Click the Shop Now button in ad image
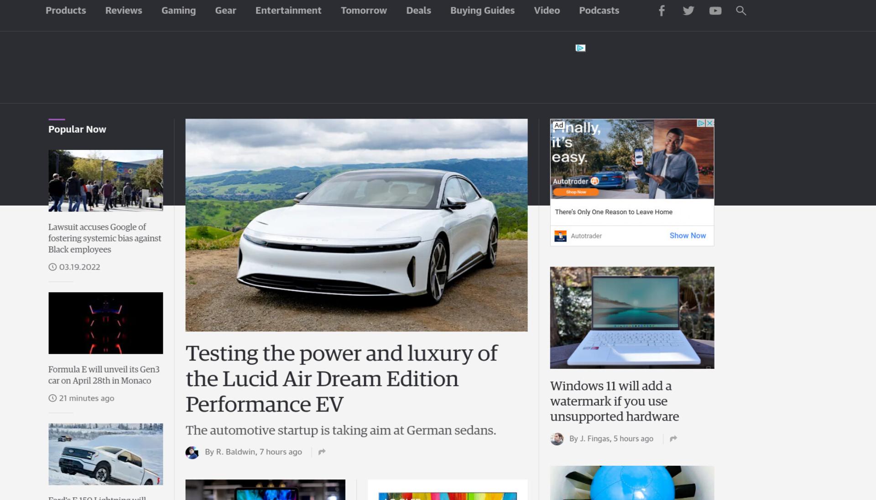The height and width of the screenshot is (500, 876). click(576, 192)
